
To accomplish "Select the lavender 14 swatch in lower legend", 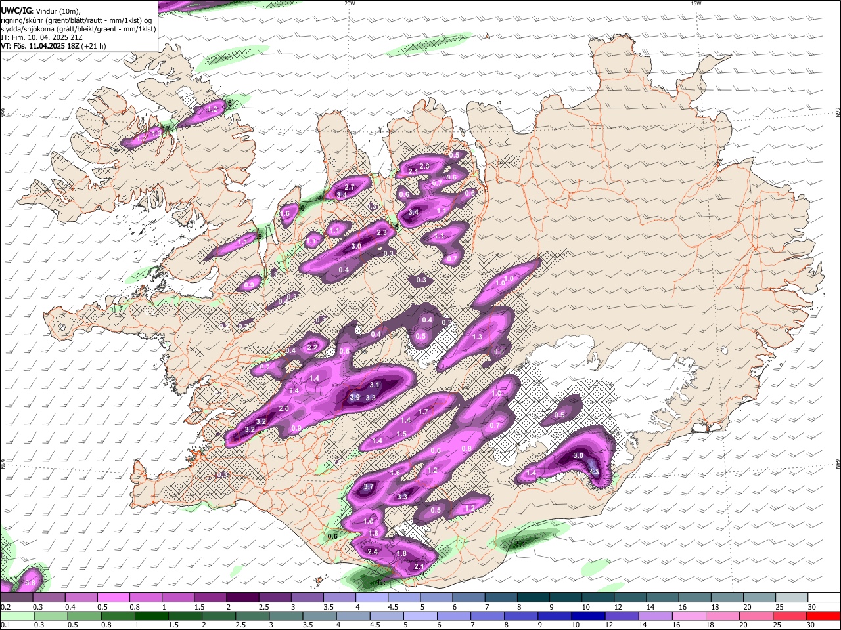I will 655,616.
